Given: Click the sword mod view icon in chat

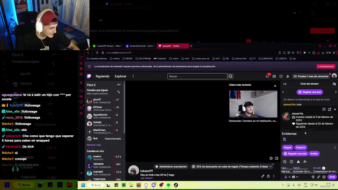Looking at the screenshot, I should click(318, 177).
